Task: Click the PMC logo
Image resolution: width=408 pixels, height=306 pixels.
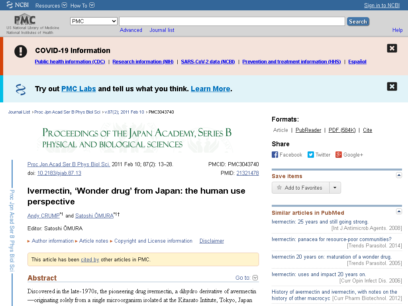Action: tap(25, 20)
